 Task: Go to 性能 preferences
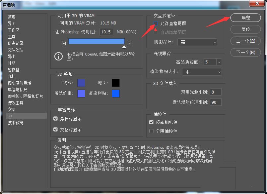[x=12, y=63]
